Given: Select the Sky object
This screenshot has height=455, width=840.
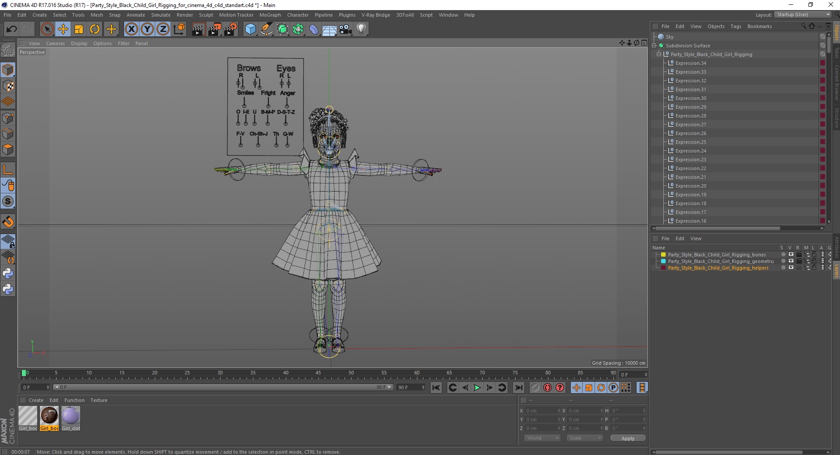Looking at the screenshot, I should [x=669, y=37].
